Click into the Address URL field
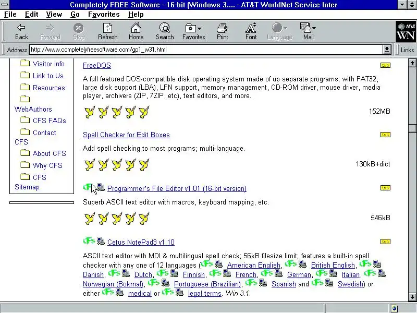The image size is (417, 313). tap(206, 50)
